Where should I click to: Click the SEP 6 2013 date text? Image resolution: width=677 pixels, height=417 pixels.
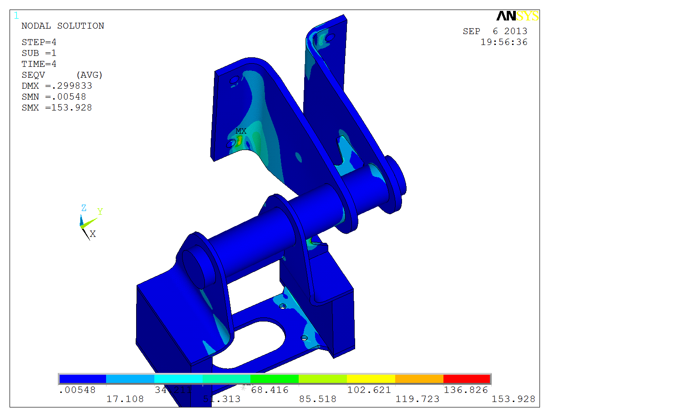pyautogui.click(x=495, y=31)
